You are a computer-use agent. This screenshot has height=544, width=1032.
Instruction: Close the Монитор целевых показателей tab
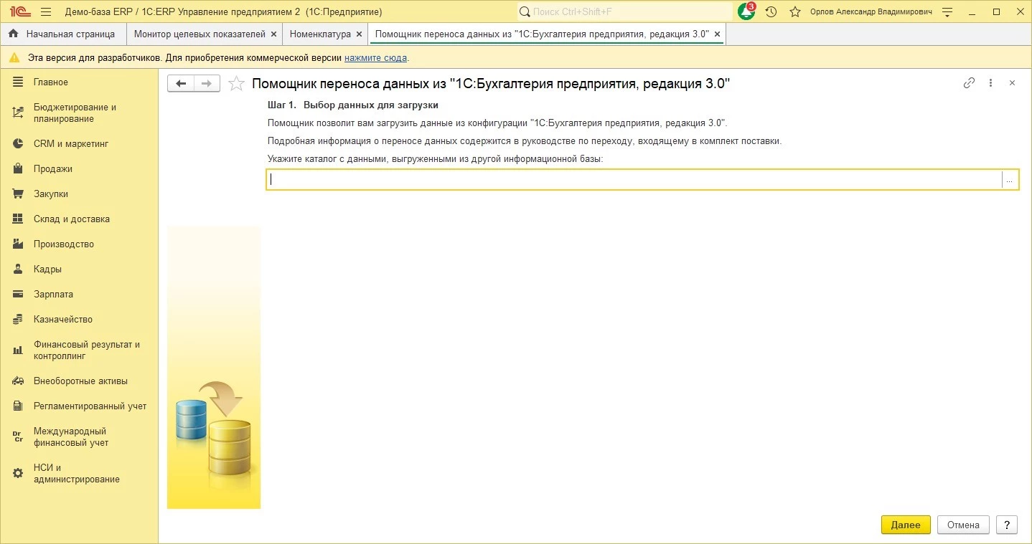[273, 34]
